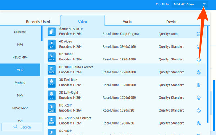Open the Rip All to dropdown arrow
The width and height of the screenshot is (216, 135).
point(204,4)
